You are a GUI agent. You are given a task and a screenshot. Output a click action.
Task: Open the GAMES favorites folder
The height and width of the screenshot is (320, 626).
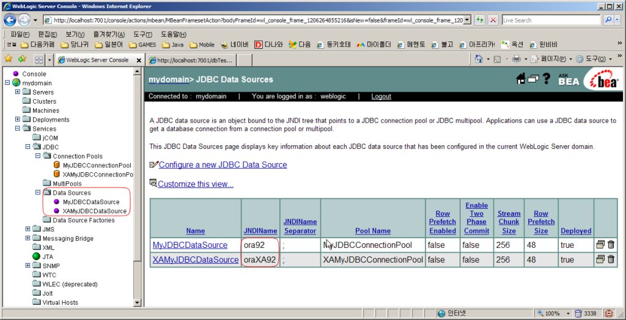[x=142, y=45]
